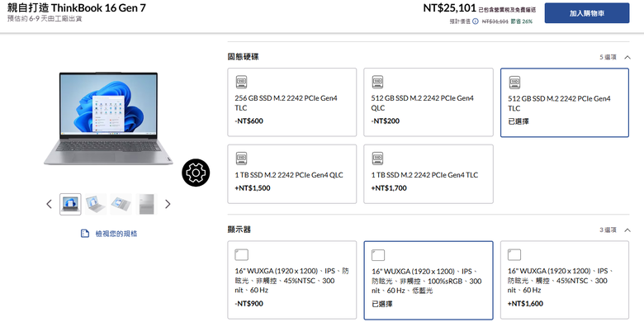The image size is (644, 327).
Task: Click the black gear configuration icon
Action: [x=196, y=173]
